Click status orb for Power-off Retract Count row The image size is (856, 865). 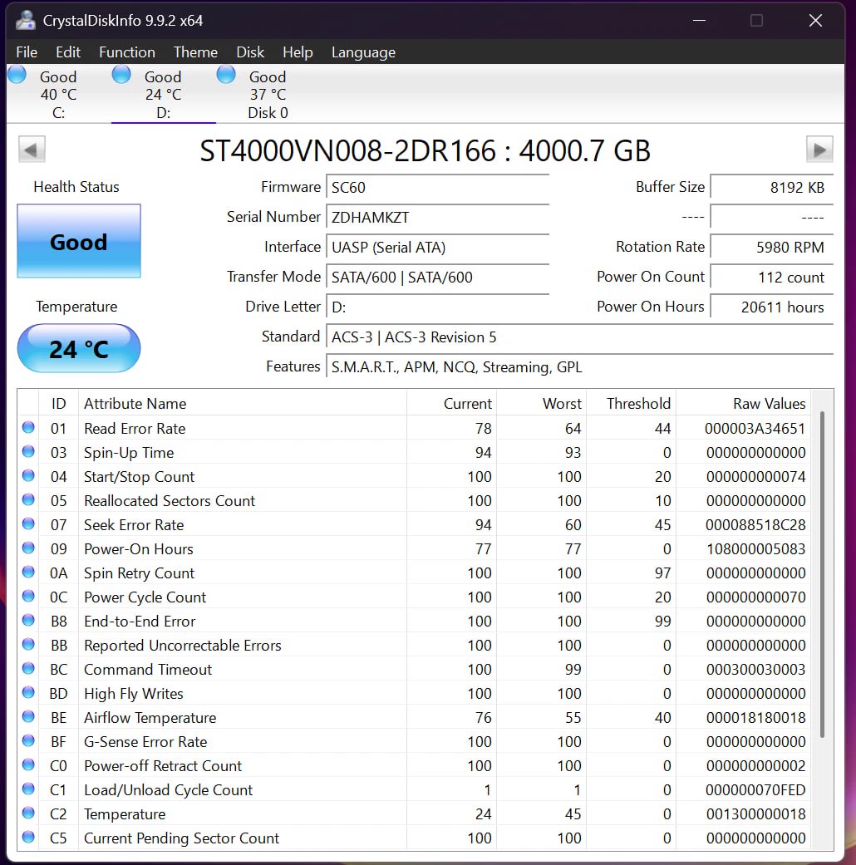[28, 764]
